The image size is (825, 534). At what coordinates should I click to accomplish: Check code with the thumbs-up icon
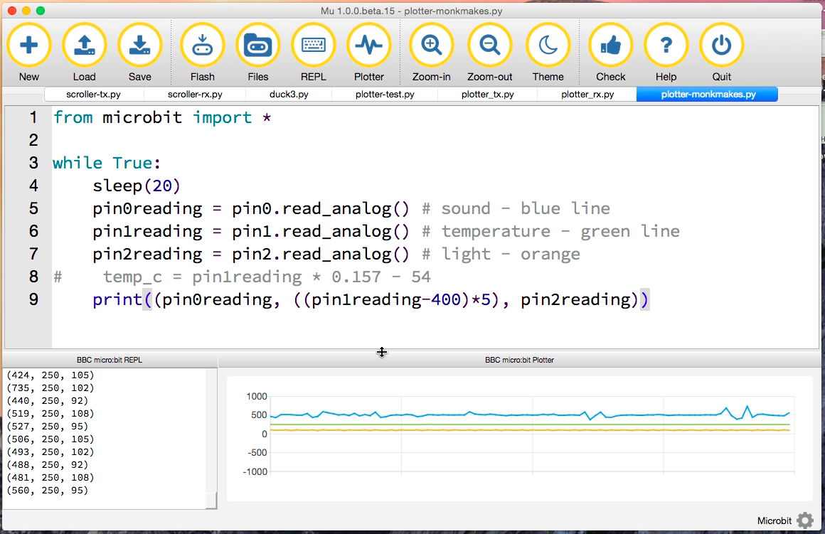point(610,46)
